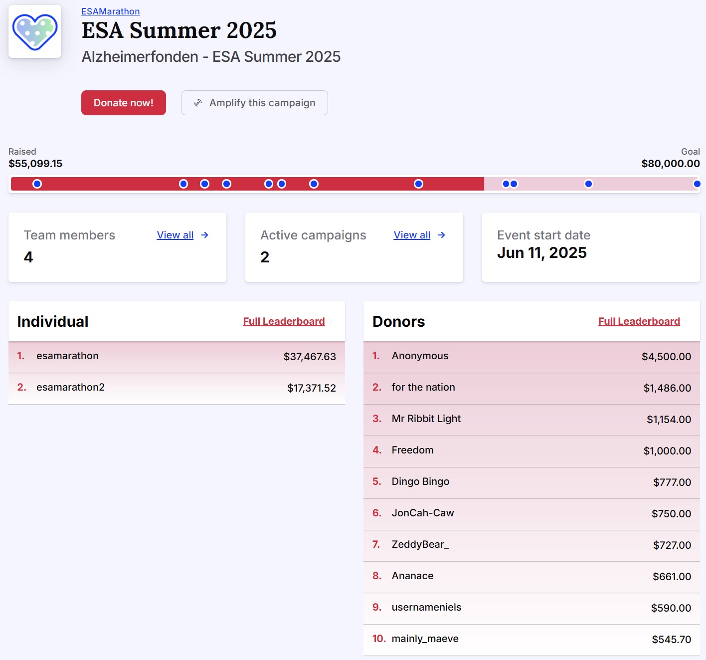Click the first milestone dot on the progress bar
The image size is (706, 660).
coord(37,184)
